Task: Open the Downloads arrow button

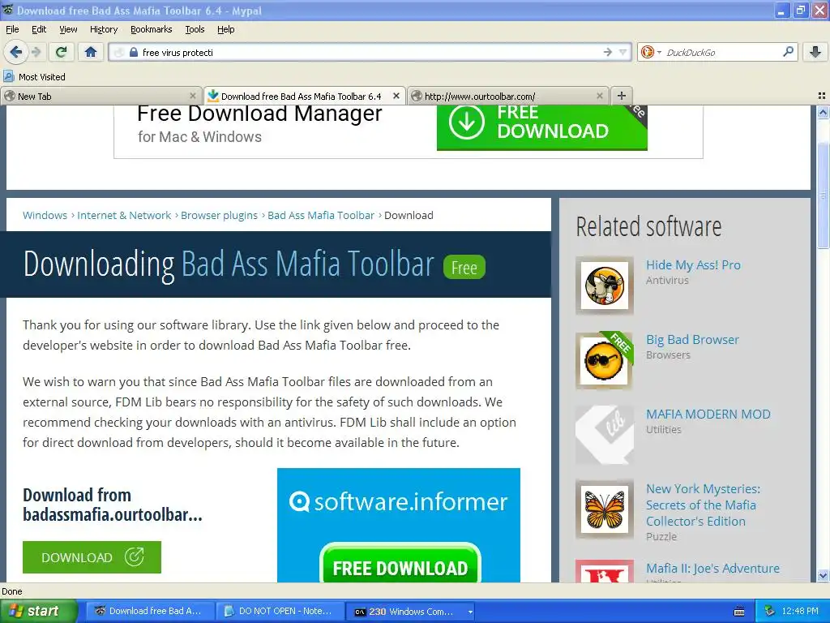Action: click(815, 52)
